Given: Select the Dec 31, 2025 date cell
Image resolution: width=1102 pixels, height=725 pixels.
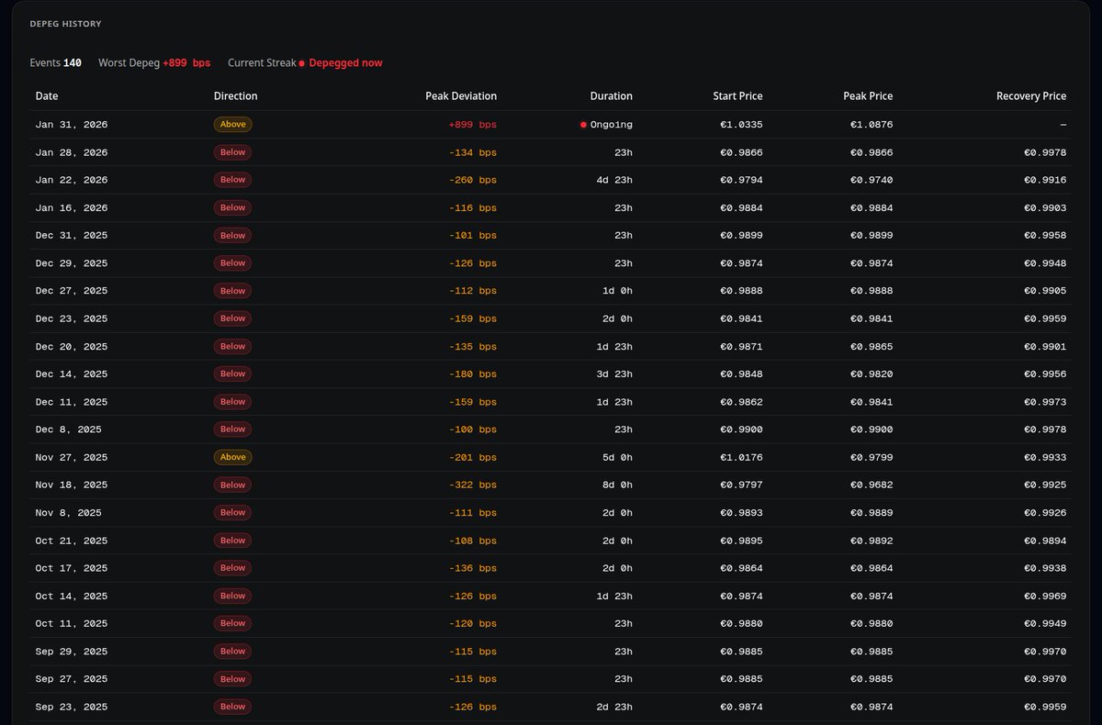Looking at the screenshot, I should click(72, 236).
